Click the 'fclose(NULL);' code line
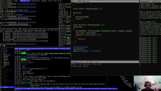This screenshot has width=161, height=91. pos(79,49)
